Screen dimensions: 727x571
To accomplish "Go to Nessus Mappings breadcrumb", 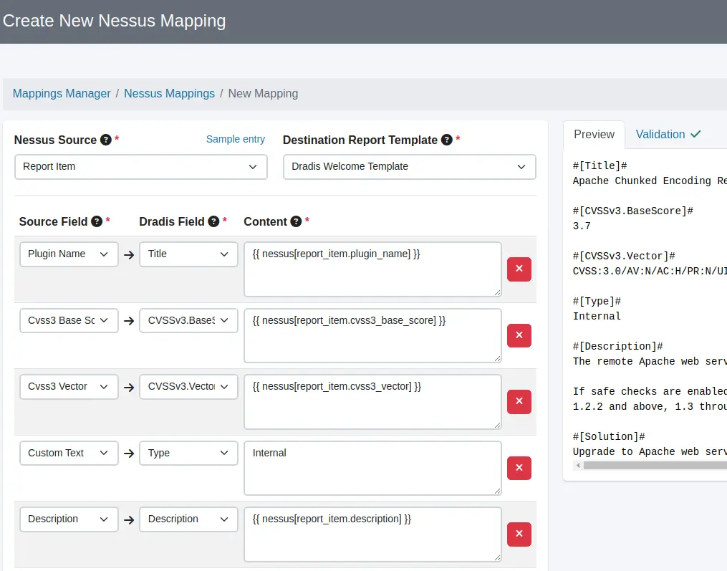I will coord(169,93).
